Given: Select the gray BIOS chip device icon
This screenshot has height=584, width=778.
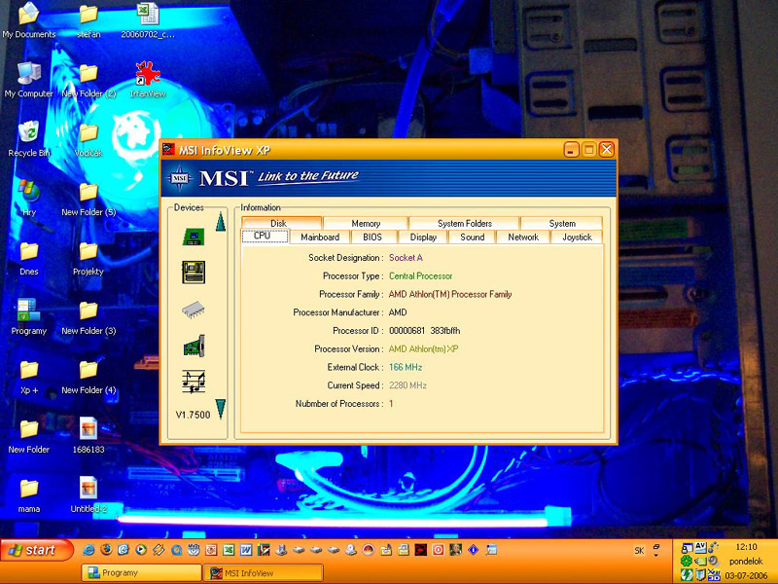Looking at the screenshot, I should coord(193,309).
